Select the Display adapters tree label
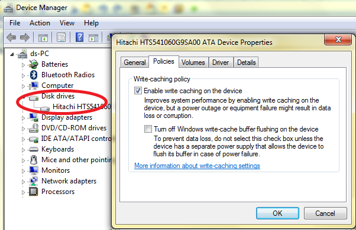This screenshot has width=356, height=230. [67, 117]
